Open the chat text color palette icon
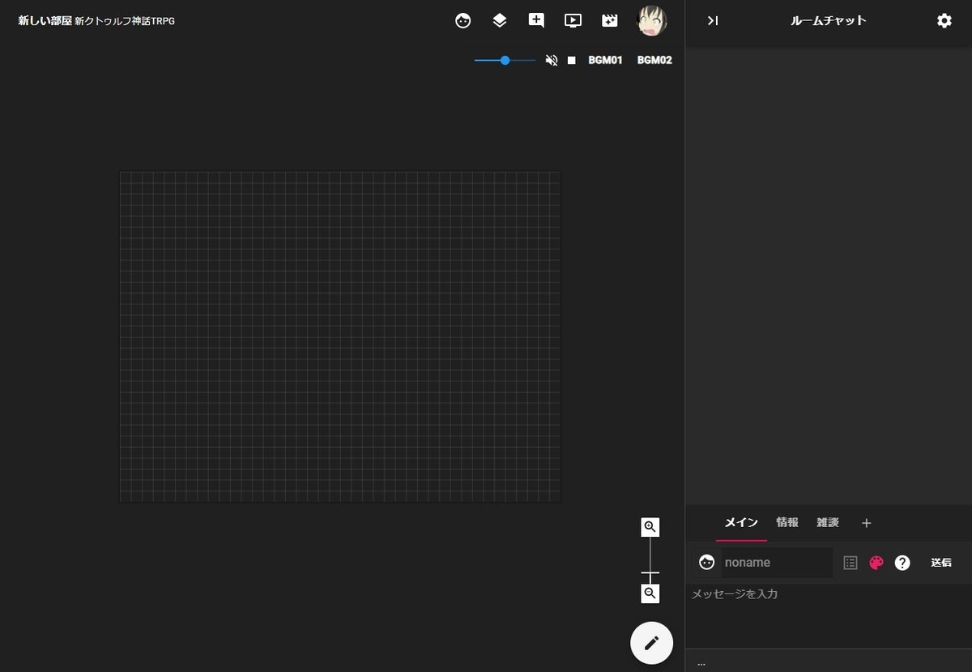Image resolution: width=972 pixels, height=672 pixels. tap(876, 563)
